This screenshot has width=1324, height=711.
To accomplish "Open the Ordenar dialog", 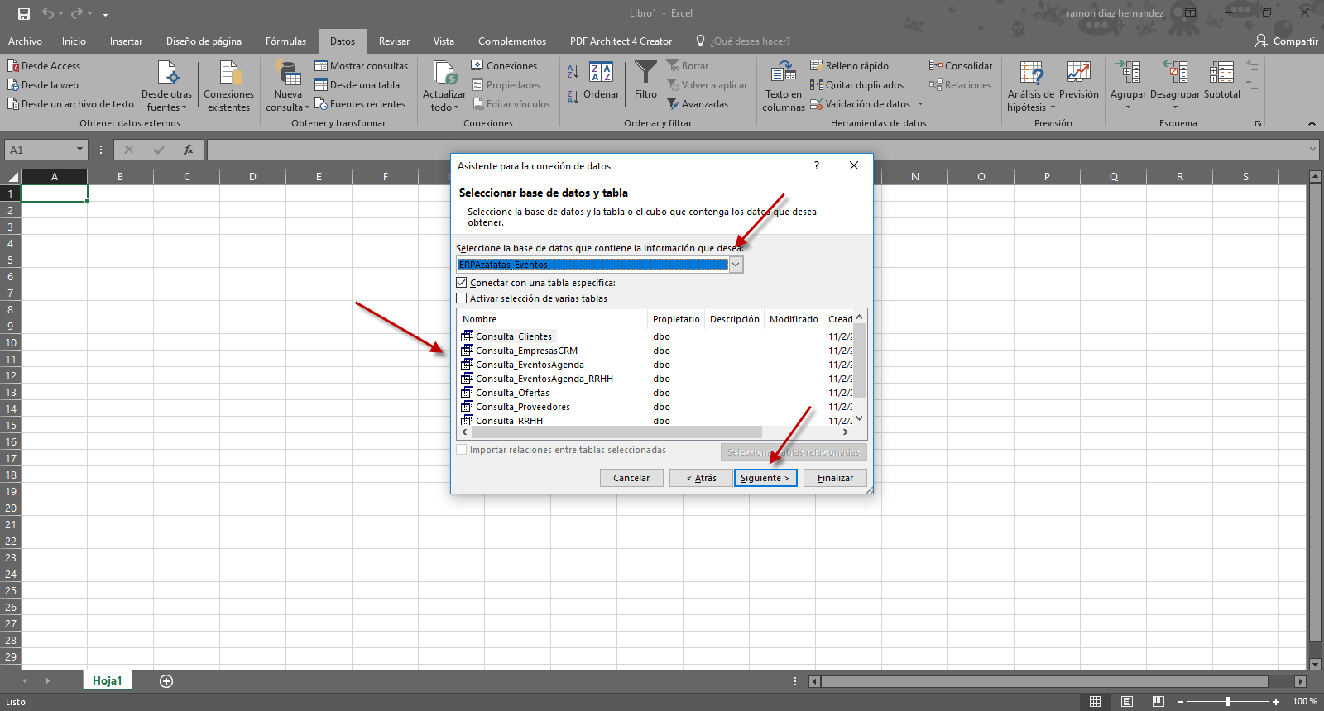I will pyautogui.click(x=602, y=80).
